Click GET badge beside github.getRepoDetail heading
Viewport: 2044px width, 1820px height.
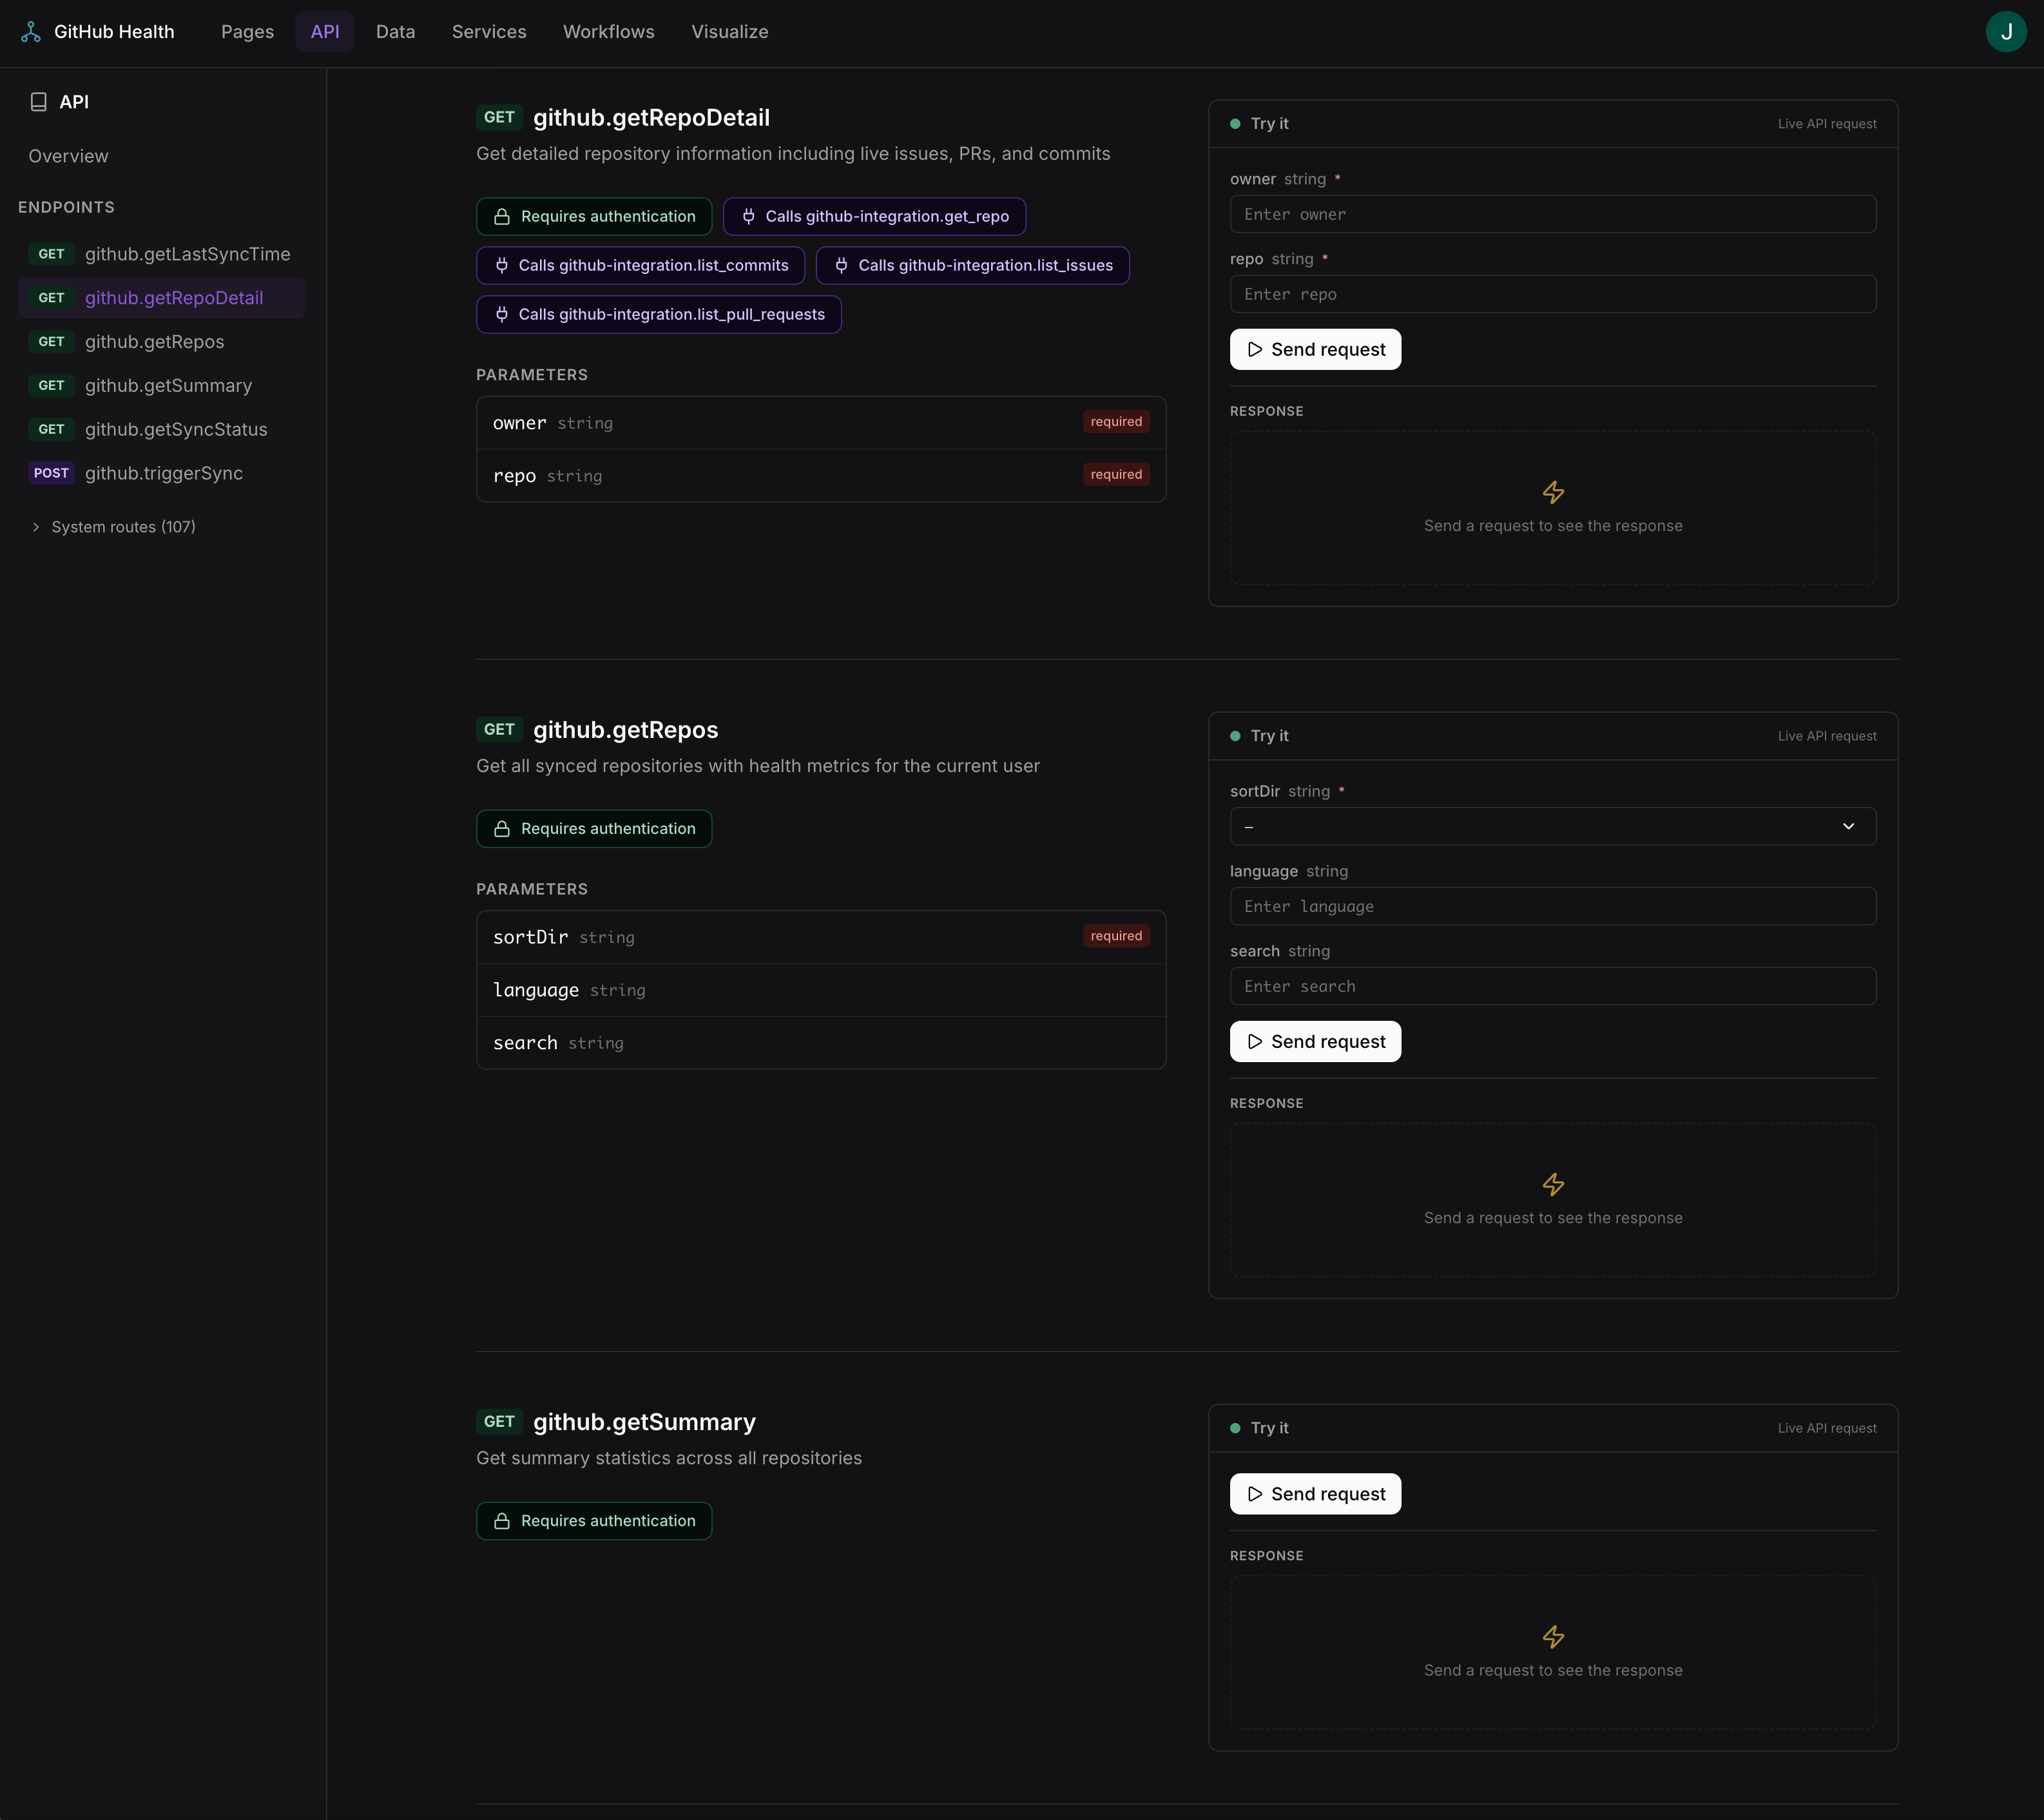(499, 118)
